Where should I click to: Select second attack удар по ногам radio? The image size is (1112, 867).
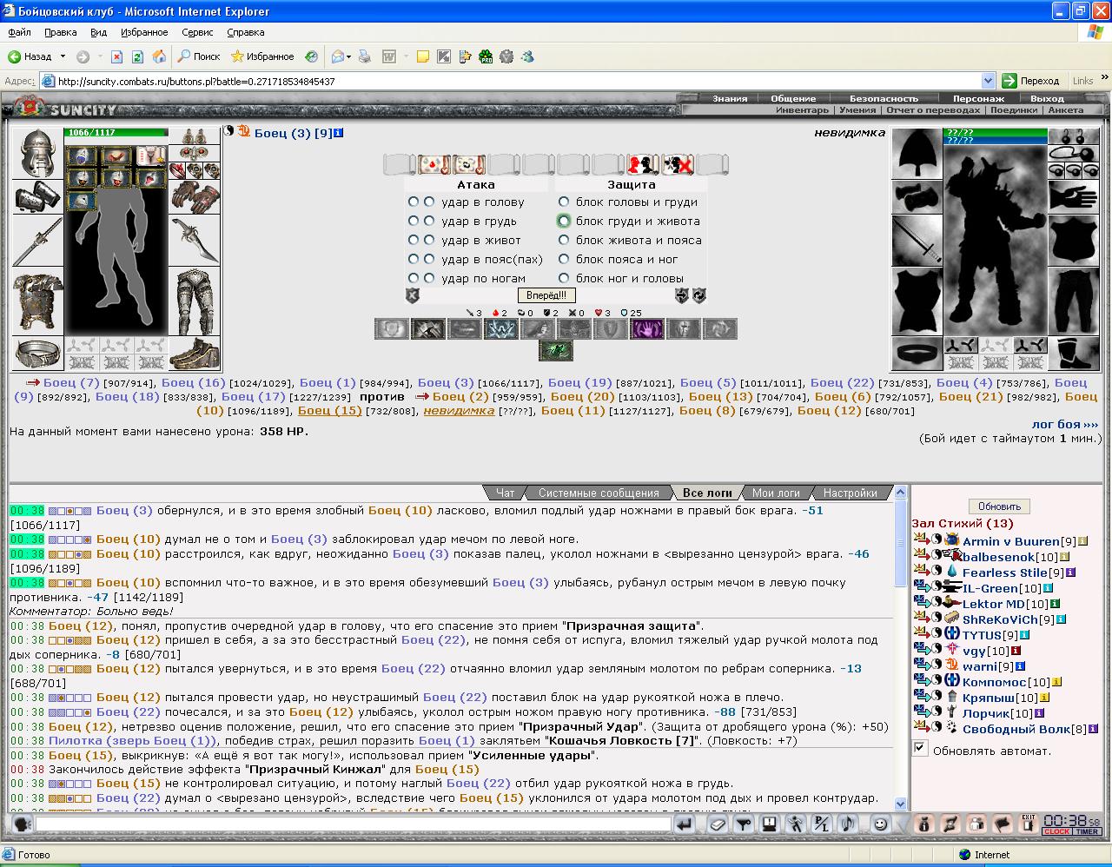click(429, 278)
